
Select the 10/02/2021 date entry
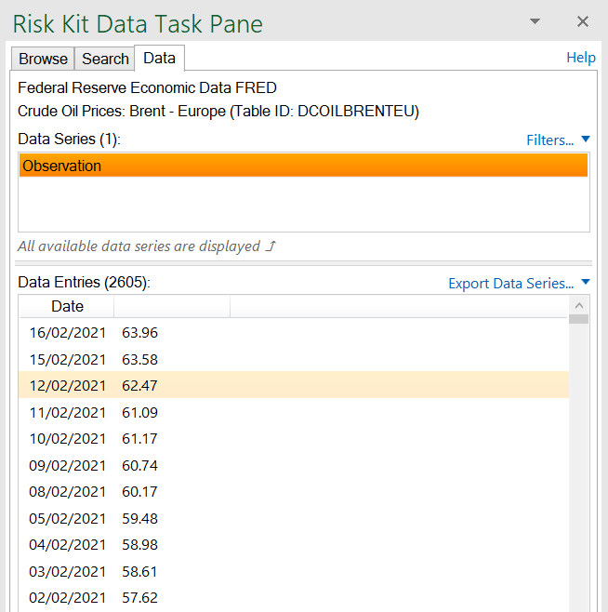[68, 439]
